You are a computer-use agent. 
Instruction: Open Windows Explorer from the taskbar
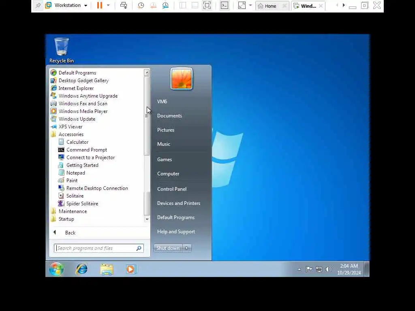[x=107, y=269]
